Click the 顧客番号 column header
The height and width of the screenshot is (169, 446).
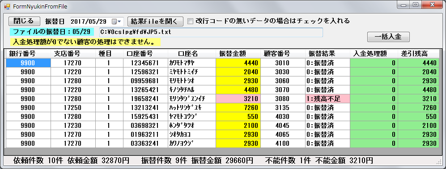(283, 54)
